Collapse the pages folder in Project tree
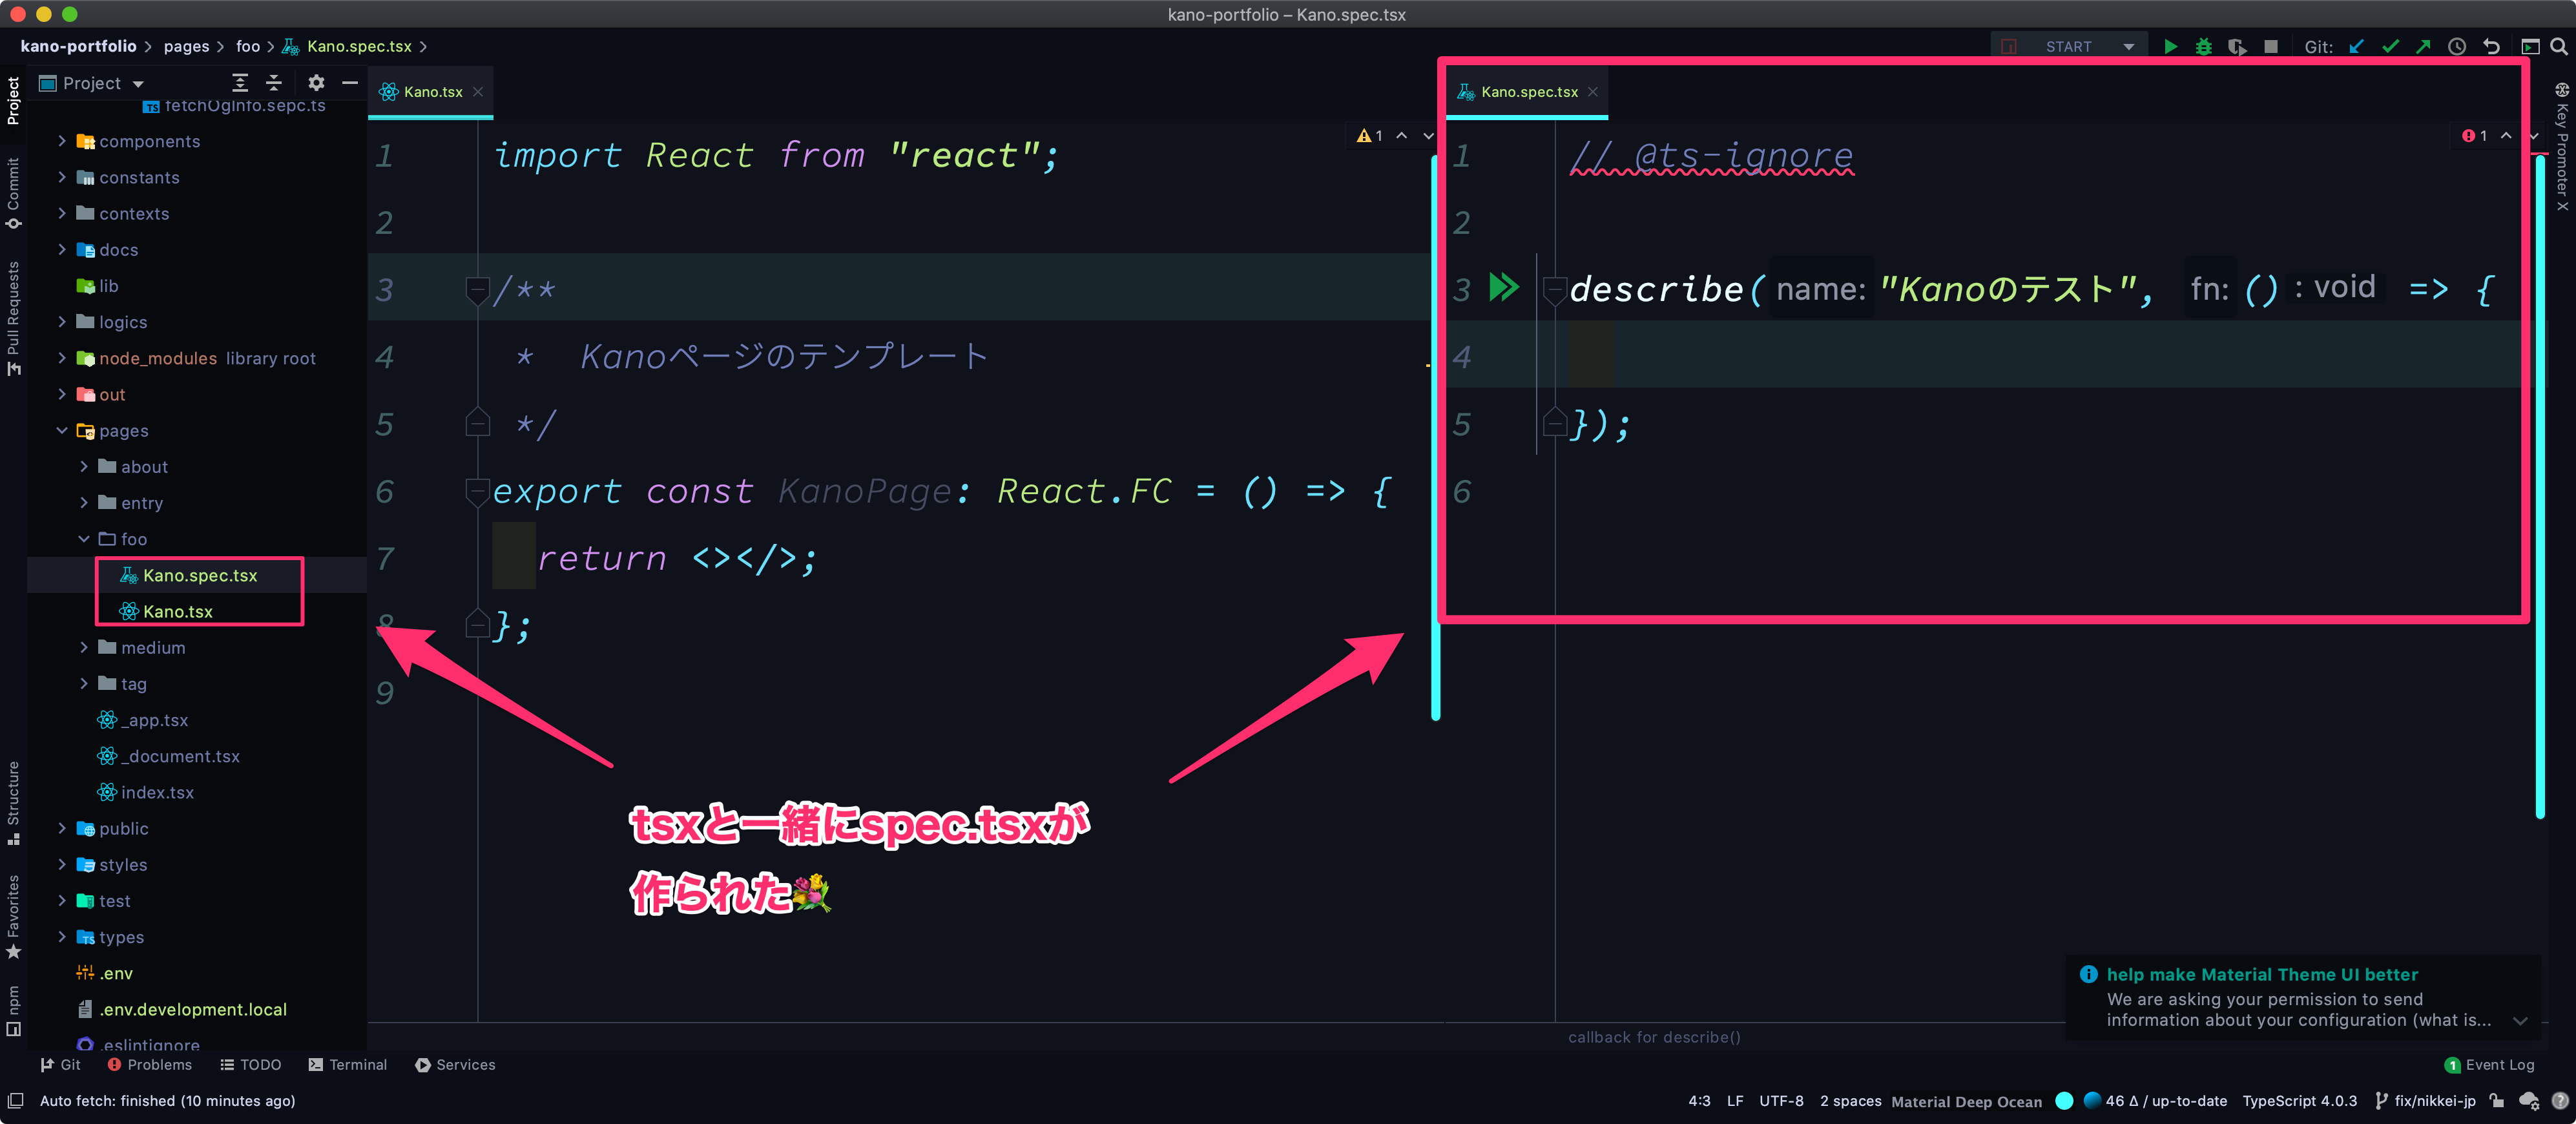 point(62,430)
